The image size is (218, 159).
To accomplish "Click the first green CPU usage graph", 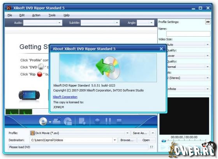I will click(12, 112).
